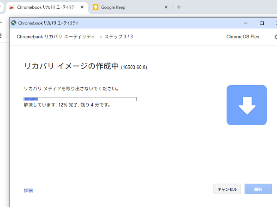This screenshot has height=207, width=277.
Task: Minimize the recovery utility window
Action: click(x=247, y=23)
